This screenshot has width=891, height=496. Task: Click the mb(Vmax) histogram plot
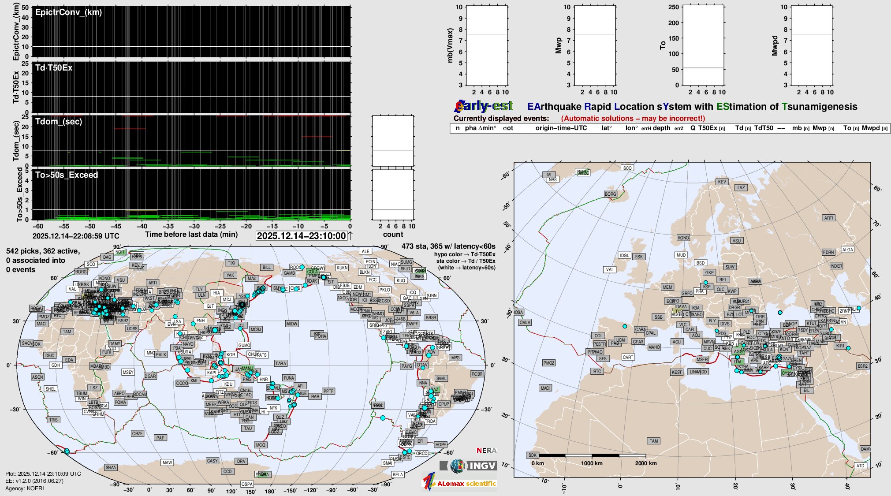click(x=486, y=45)
